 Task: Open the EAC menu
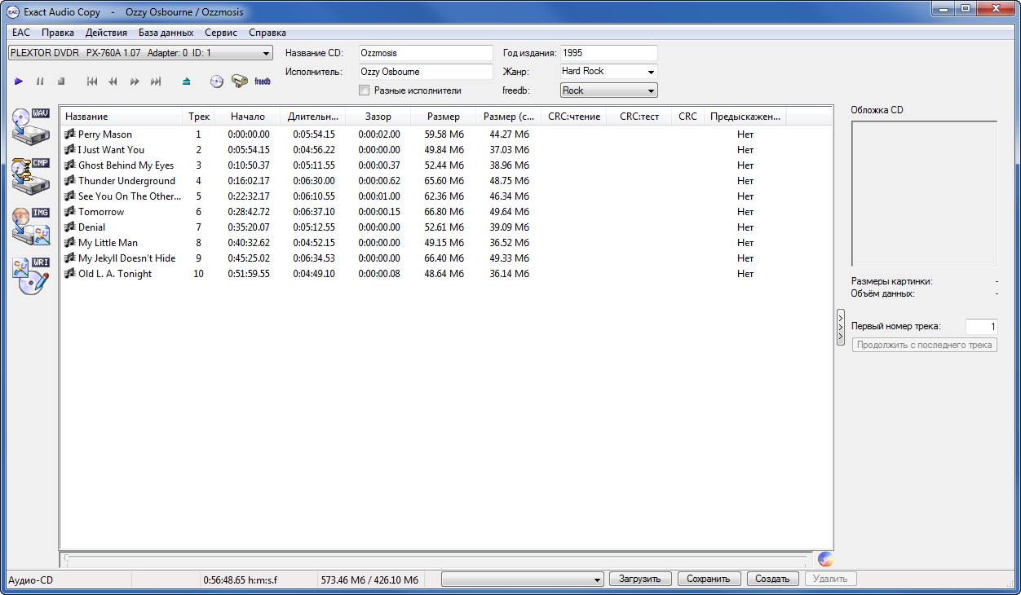click(20, 33)
